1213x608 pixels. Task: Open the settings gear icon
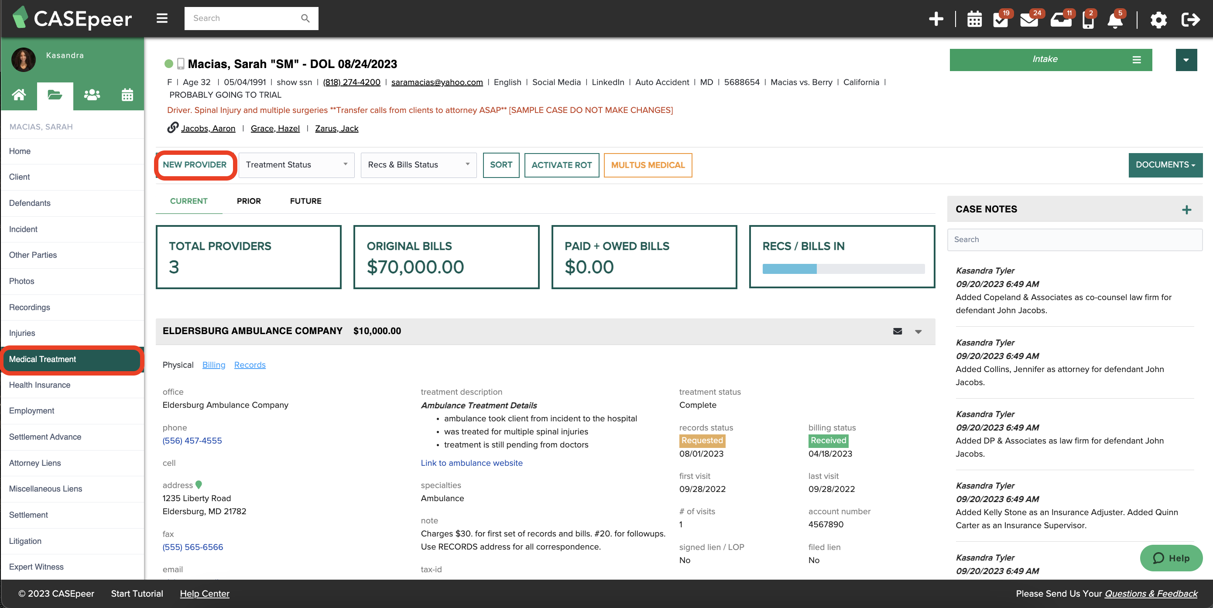(x=1158, y=20)
